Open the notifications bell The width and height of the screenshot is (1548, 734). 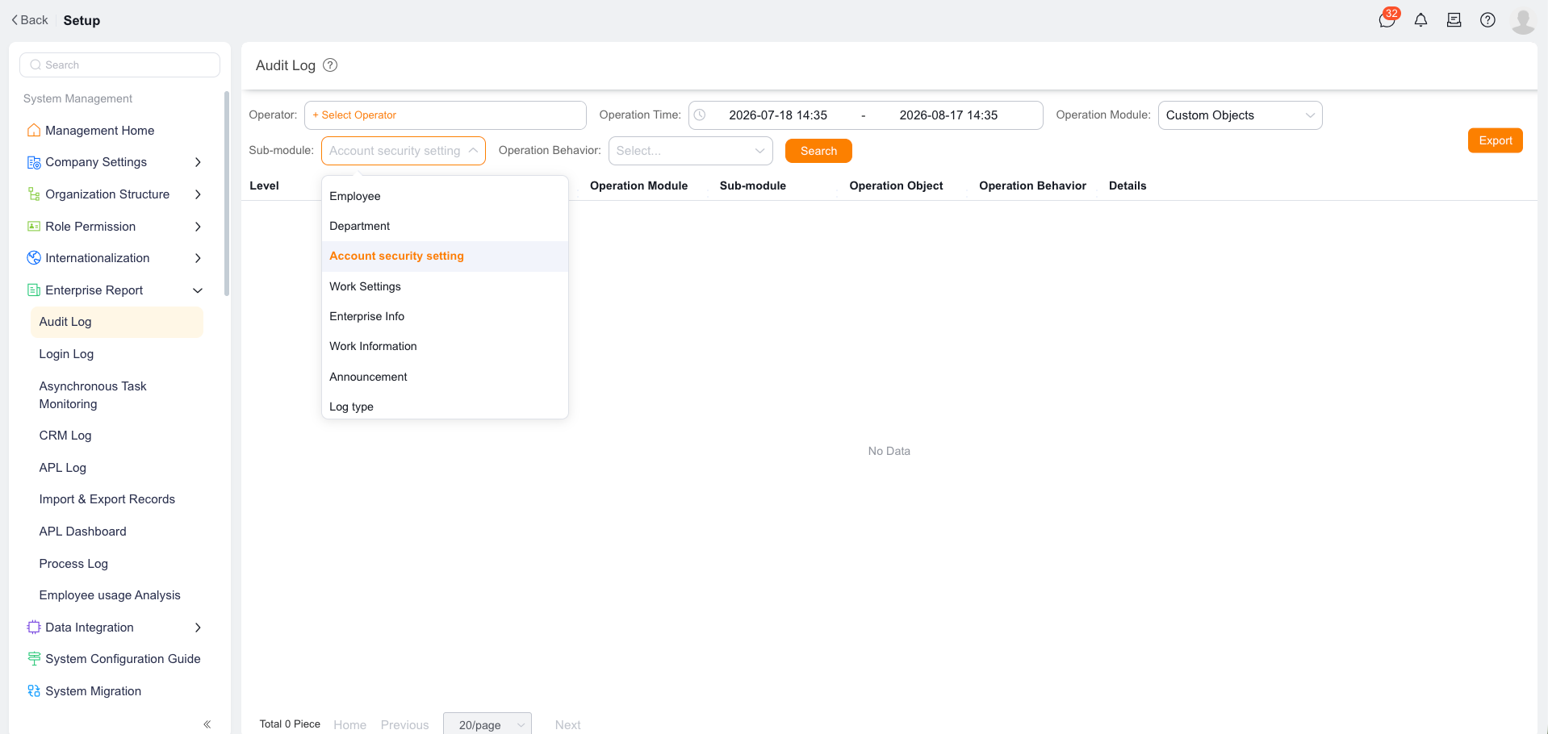pos(1421,20)
